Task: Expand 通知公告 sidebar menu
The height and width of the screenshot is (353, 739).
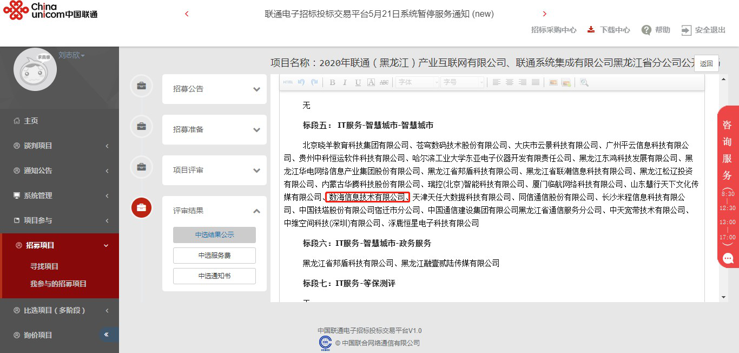Action: [x=60, y=171]
